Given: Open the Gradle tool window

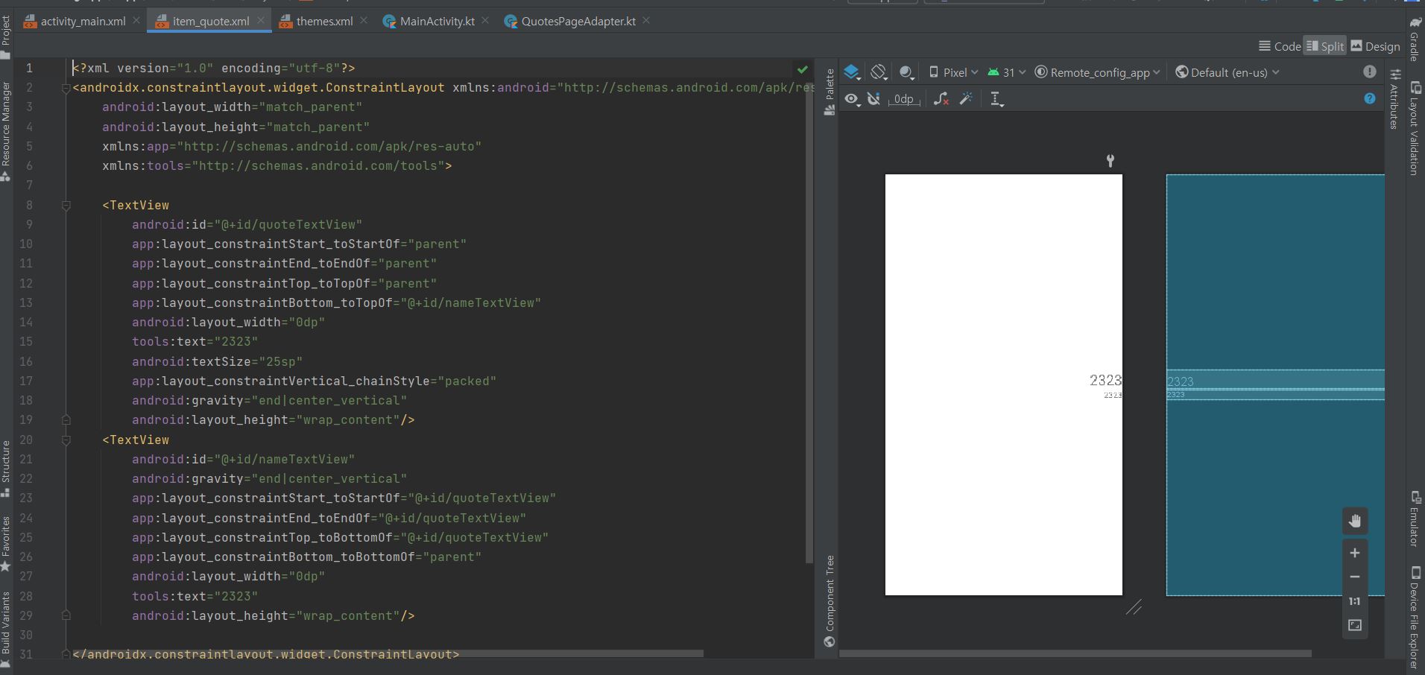Looking at the screenshot, I should pos(1415,40).
